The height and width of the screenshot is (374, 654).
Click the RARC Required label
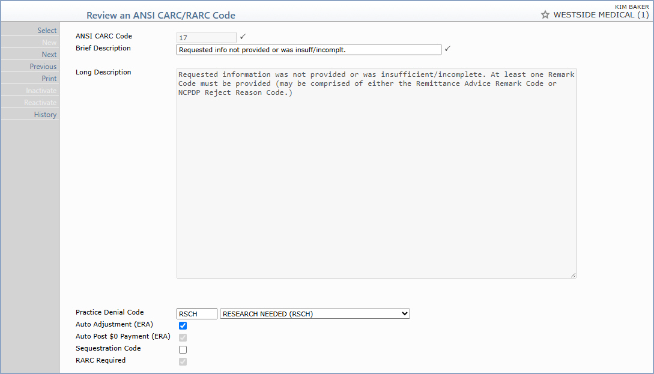(x=100, y=360)
